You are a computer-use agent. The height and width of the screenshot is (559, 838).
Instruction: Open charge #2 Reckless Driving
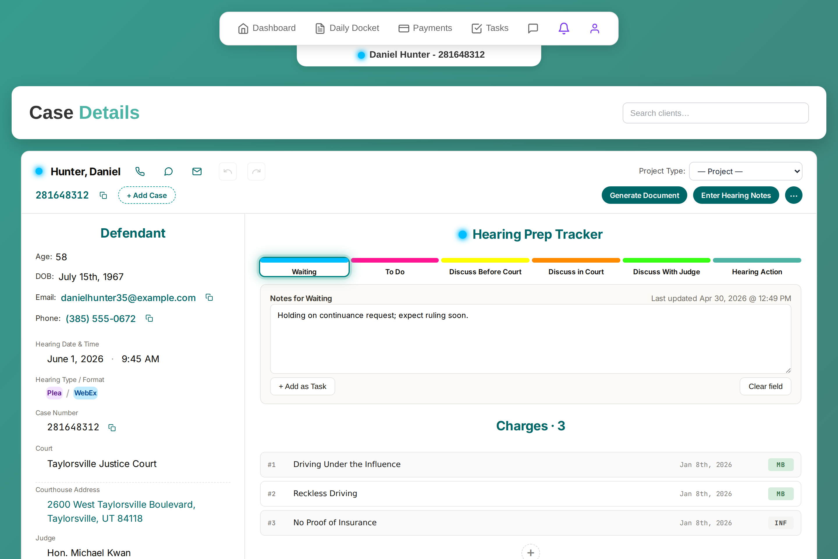point(530,494)
